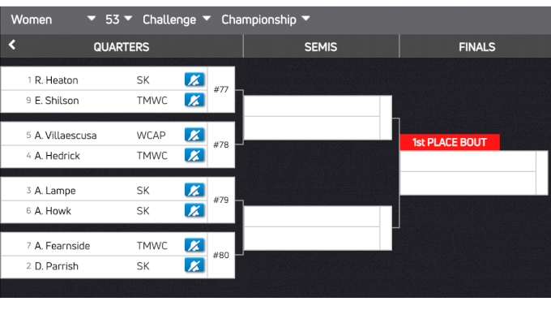The width and height of the screenshot is (551, 310).
Task: Select the QUARTERS round header
Action: tap(122, 47)
